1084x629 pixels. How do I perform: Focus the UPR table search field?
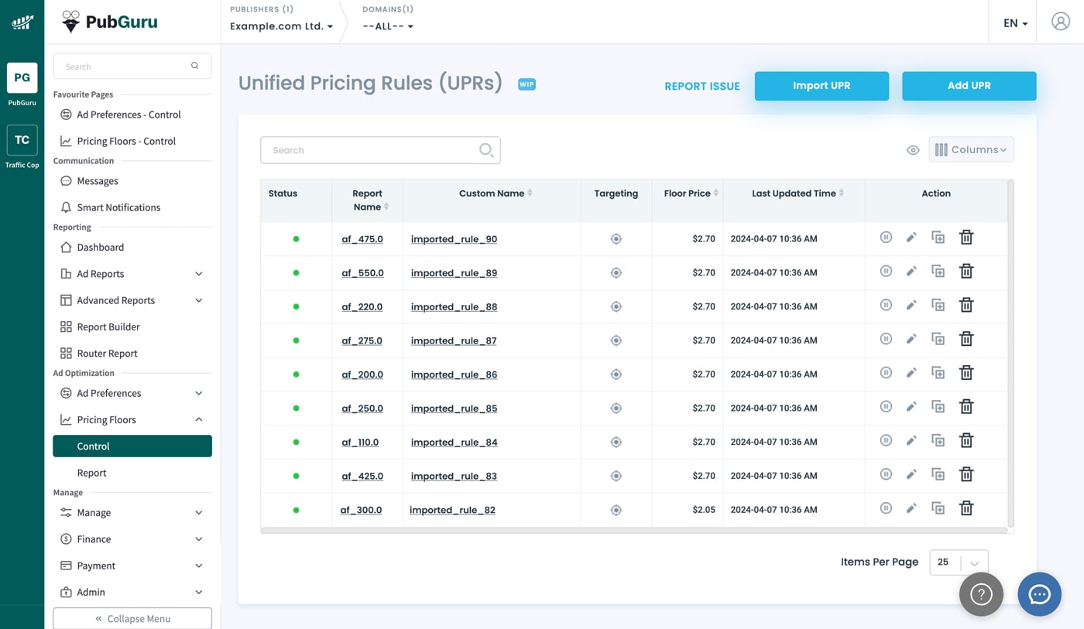click(380, 150)
